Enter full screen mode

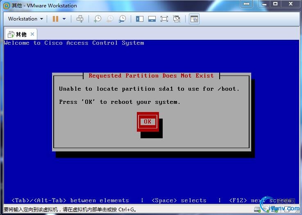coord(164,19)
